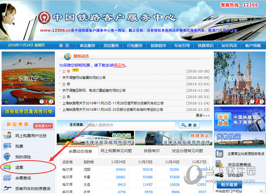This screenshot has height=194, width=266.
Task: Open the 首页 navigation item
Action: (64, 45)
